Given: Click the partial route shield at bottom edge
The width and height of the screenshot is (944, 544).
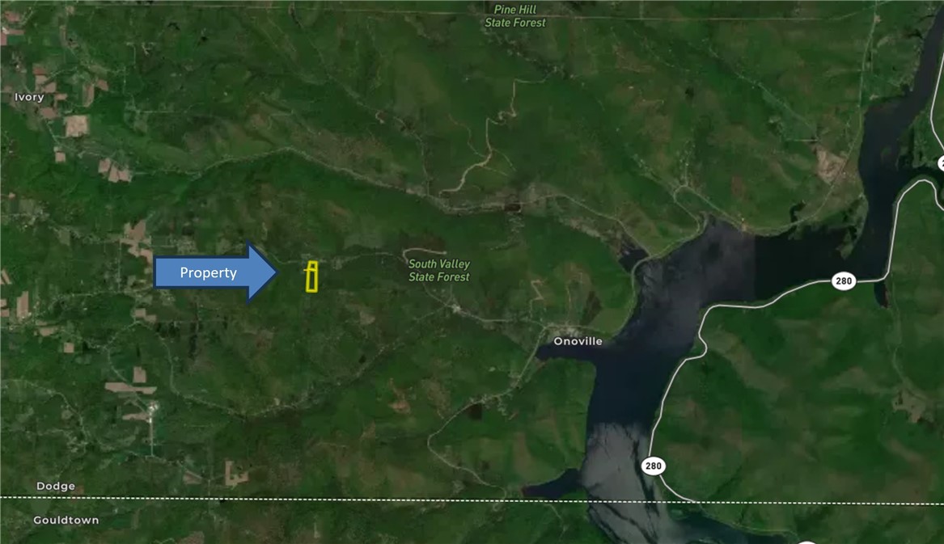Looking at the screenshot, I should click(806, 542).
